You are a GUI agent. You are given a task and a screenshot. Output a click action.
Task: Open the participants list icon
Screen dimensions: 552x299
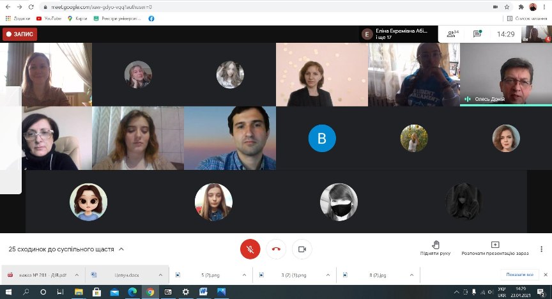[452, 34]
